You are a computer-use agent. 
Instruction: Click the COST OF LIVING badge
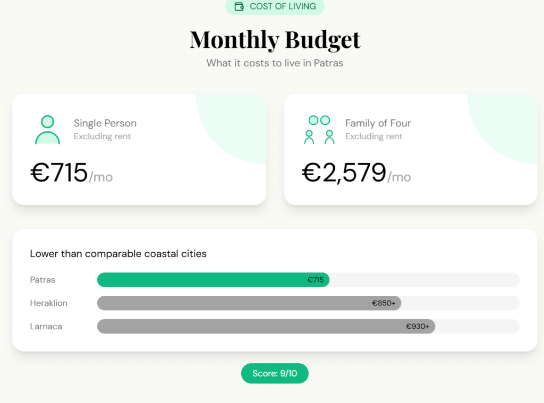(275, 7)
